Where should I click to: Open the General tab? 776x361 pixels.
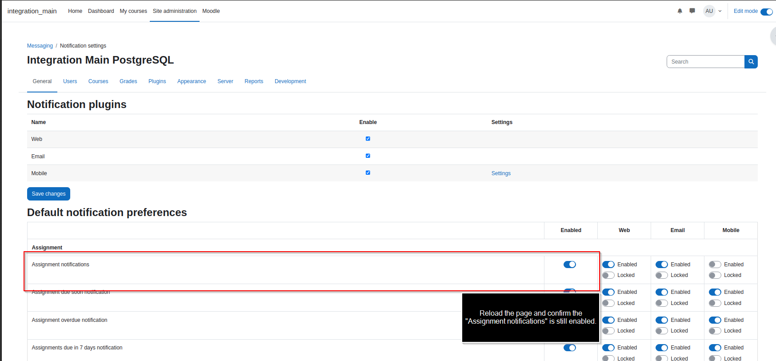42,81
